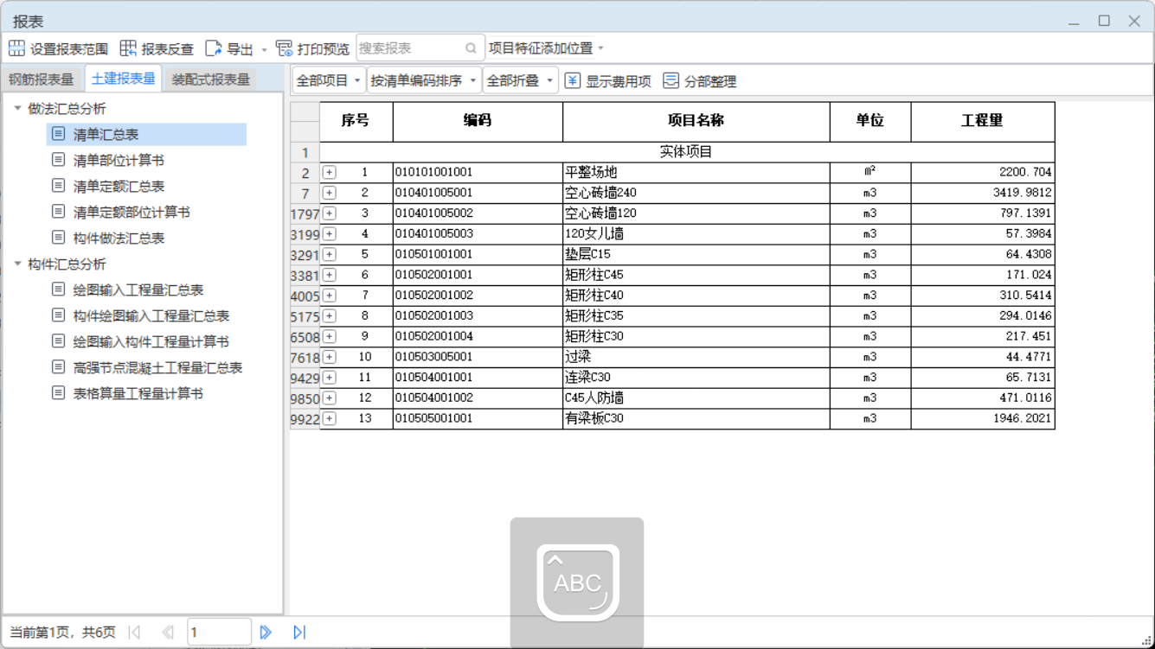Screen dimensions: 1155x649
Task: Switch to the 土建报表量 tab
Action: [123, 79]
